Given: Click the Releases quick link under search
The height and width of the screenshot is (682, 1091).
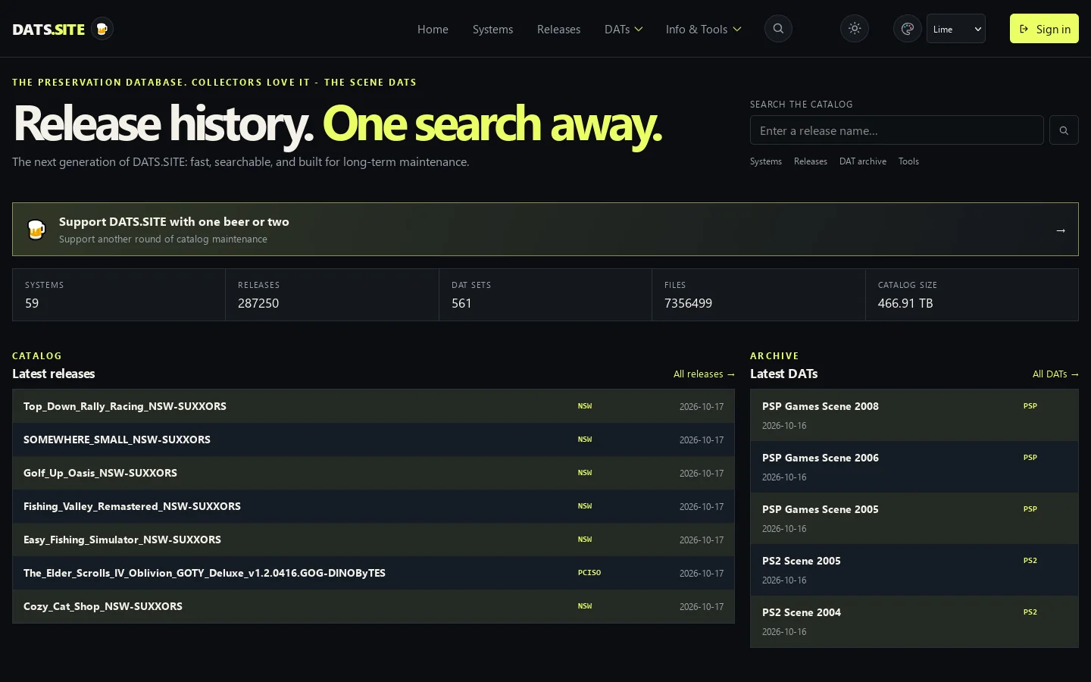Looking at the screenshot, I should [x=811, y=161].
